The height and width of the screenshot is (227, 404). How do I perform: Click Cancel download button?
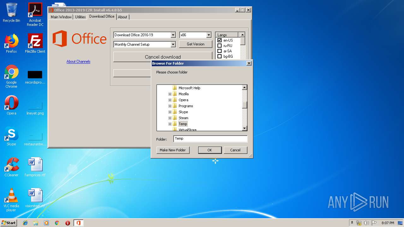click(163, 57)
